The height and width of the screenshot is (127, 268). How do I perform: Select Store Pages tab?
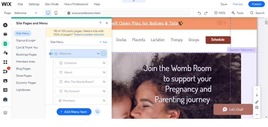point(24,76)
